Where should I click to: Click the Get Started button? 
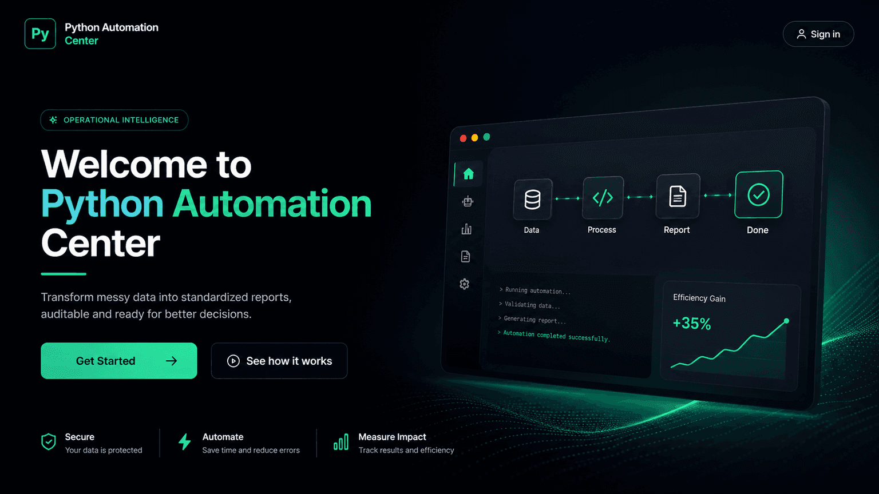click(x=119, y=361)
